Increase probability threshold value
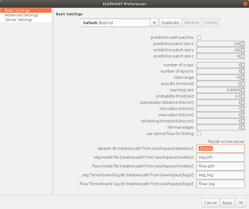Image resolution: width=249 pixels, height=209 pixels. 243,95
